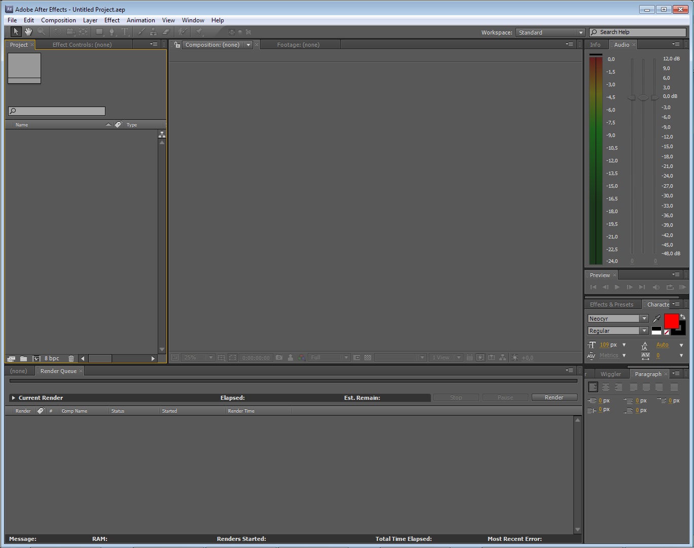Expand the Current Render disclosure triangle
This screenshot has height=548, width=694.
14,398
